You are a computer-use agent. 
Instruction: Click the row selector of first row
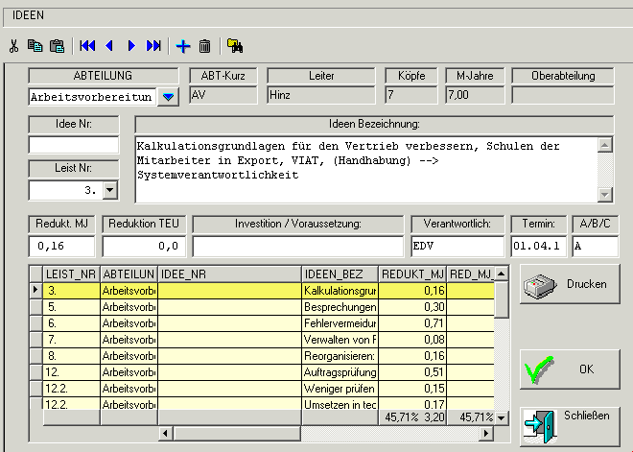point(35,291)
